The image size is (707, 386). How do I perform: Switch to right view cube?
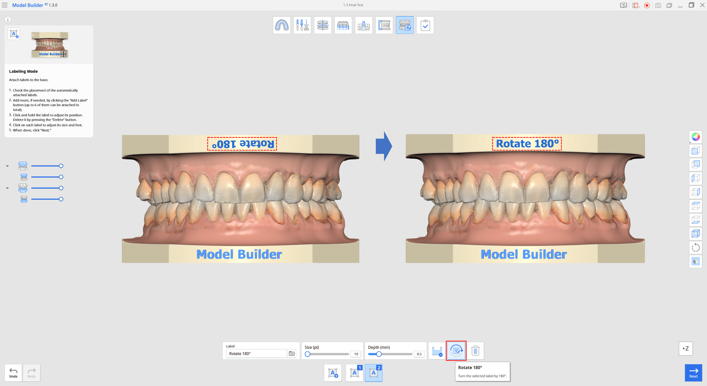coord(695,192)
